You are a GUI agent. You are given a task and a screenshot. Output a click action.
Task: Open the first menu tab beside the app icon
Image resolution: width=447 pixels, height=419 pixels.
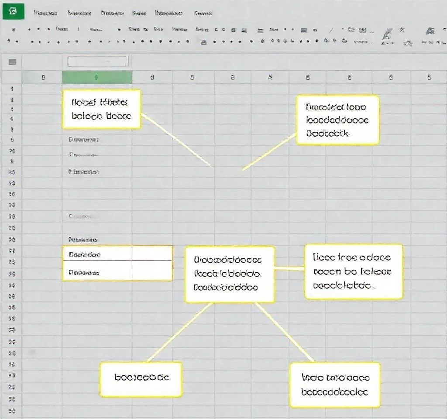point(45,14)
